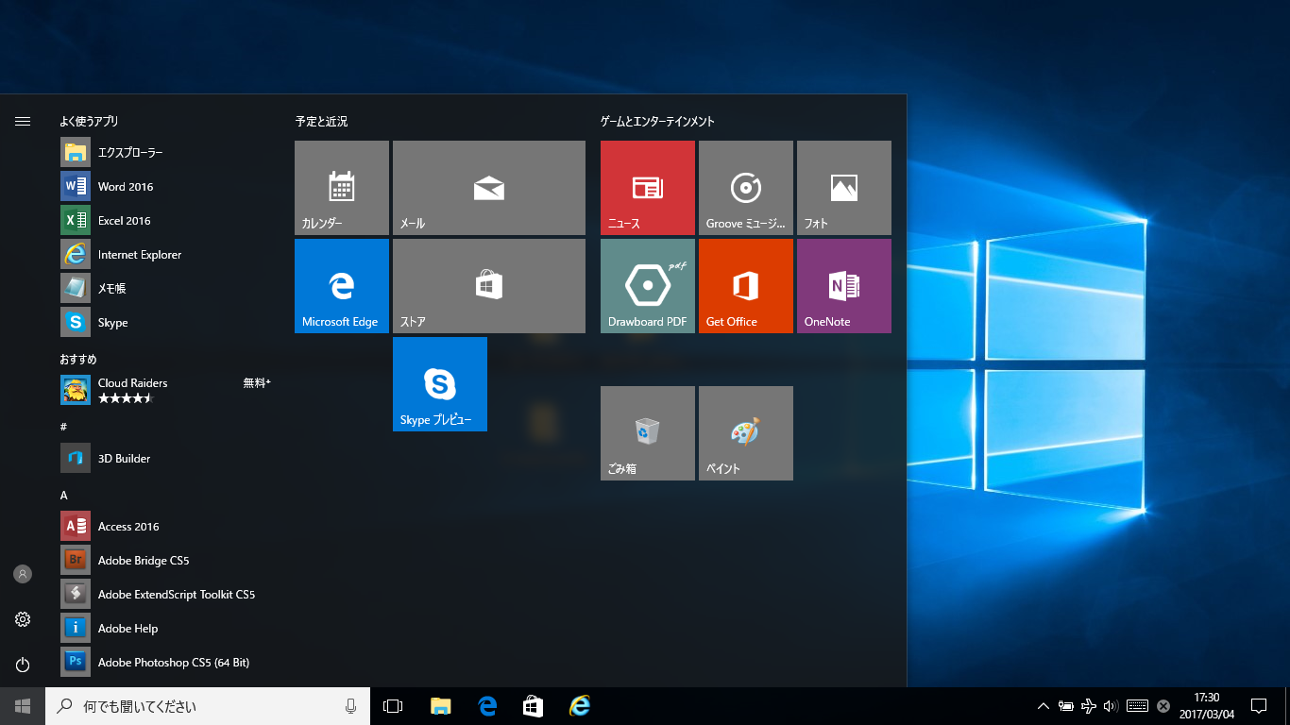This screenshot has width=1290, height=725.
Task: Click the 予定と近況 group title
Action: tap(321, 121)
